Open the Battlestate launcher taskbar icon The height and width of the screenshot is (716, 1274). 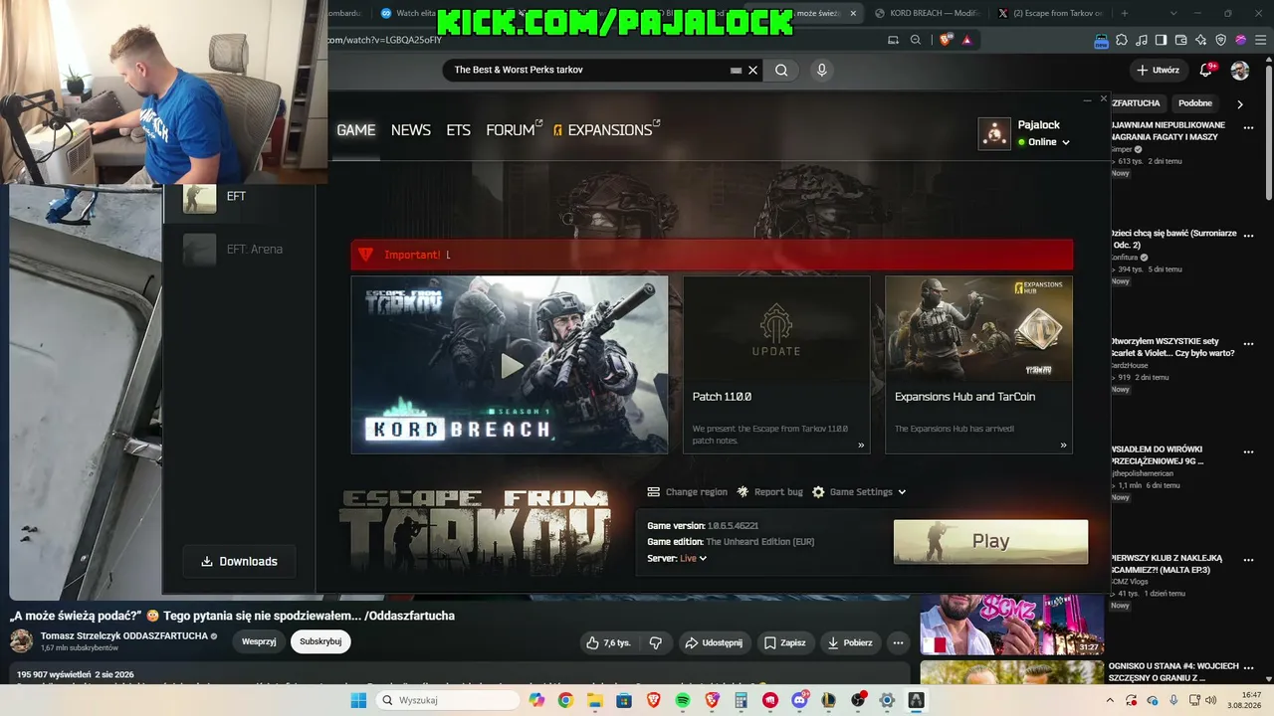pos(916,700)
